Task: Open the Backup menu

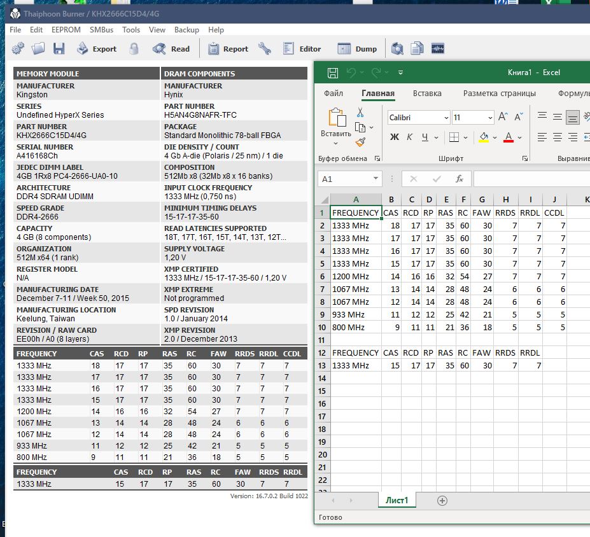Action: (186, 30)
